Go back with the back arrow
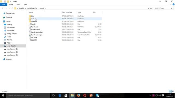Image resolution: width=175 pixels, height=98 pixels. click(x=2, y=8)
